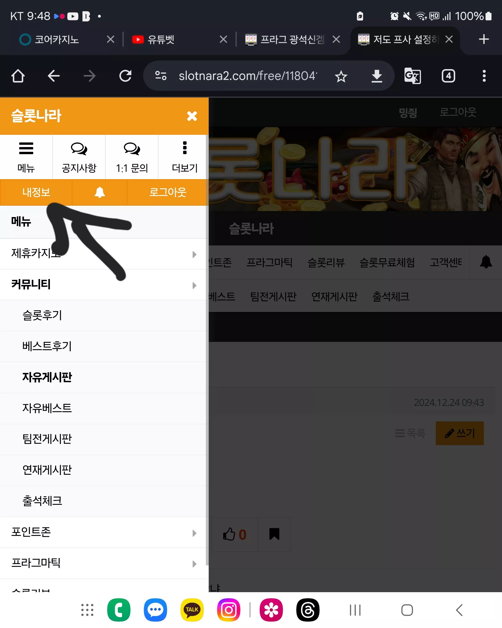Select 자유게시판 in the side menu

click(104, 377)
